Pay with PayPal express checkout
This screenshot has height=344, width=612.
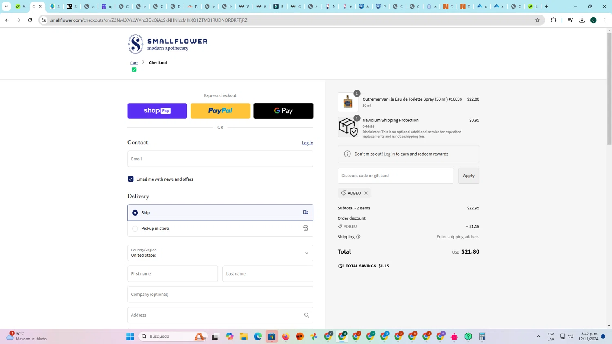pos(220,111)
